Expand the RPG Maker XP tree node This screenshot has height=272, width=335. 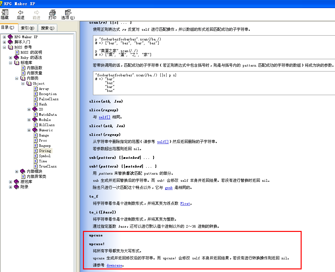(x=4, y=37)
